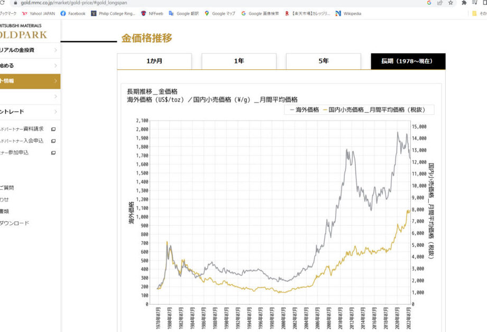Bookmark this page with star icon
This screenshot has height=332, width=487.
(x=451, y=3)
